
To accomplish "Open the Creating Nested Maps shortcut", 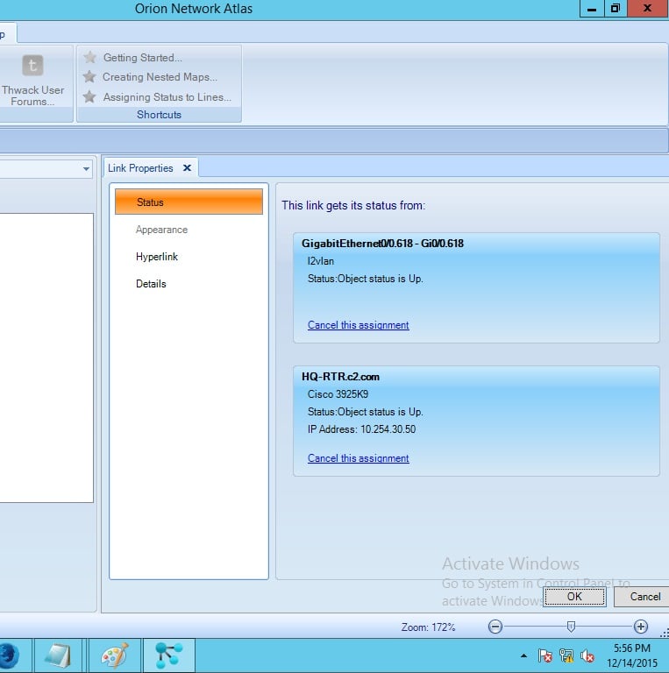I will tap(160, 77).
